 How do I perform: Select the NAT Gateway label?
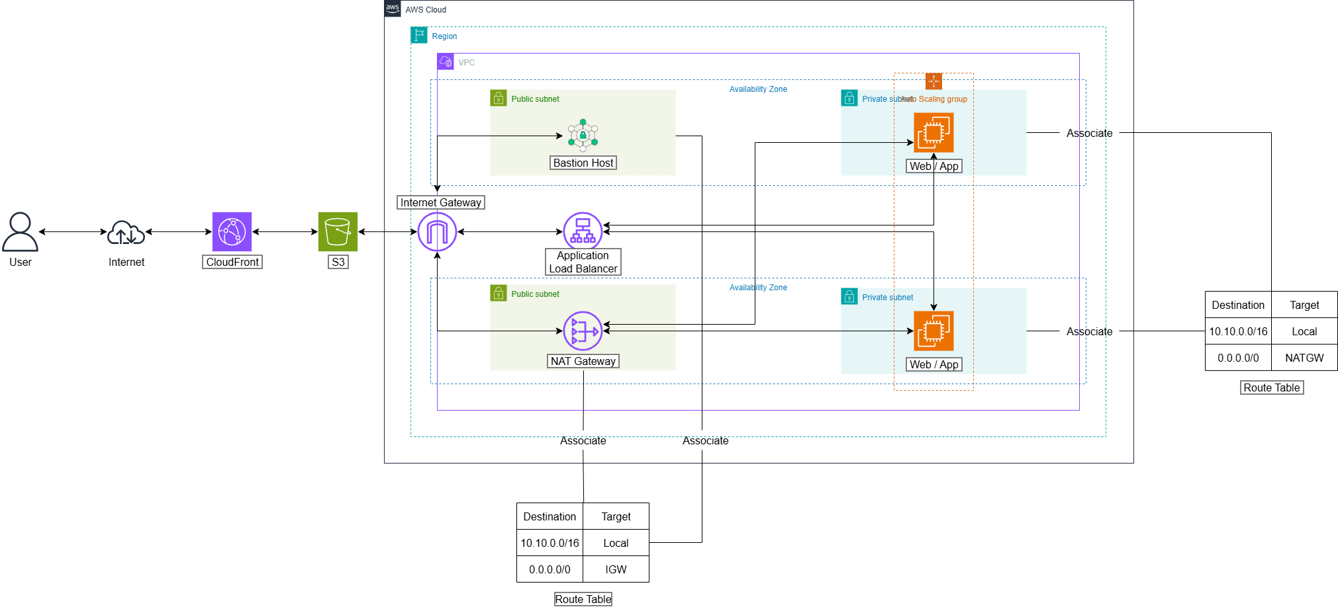583,361
